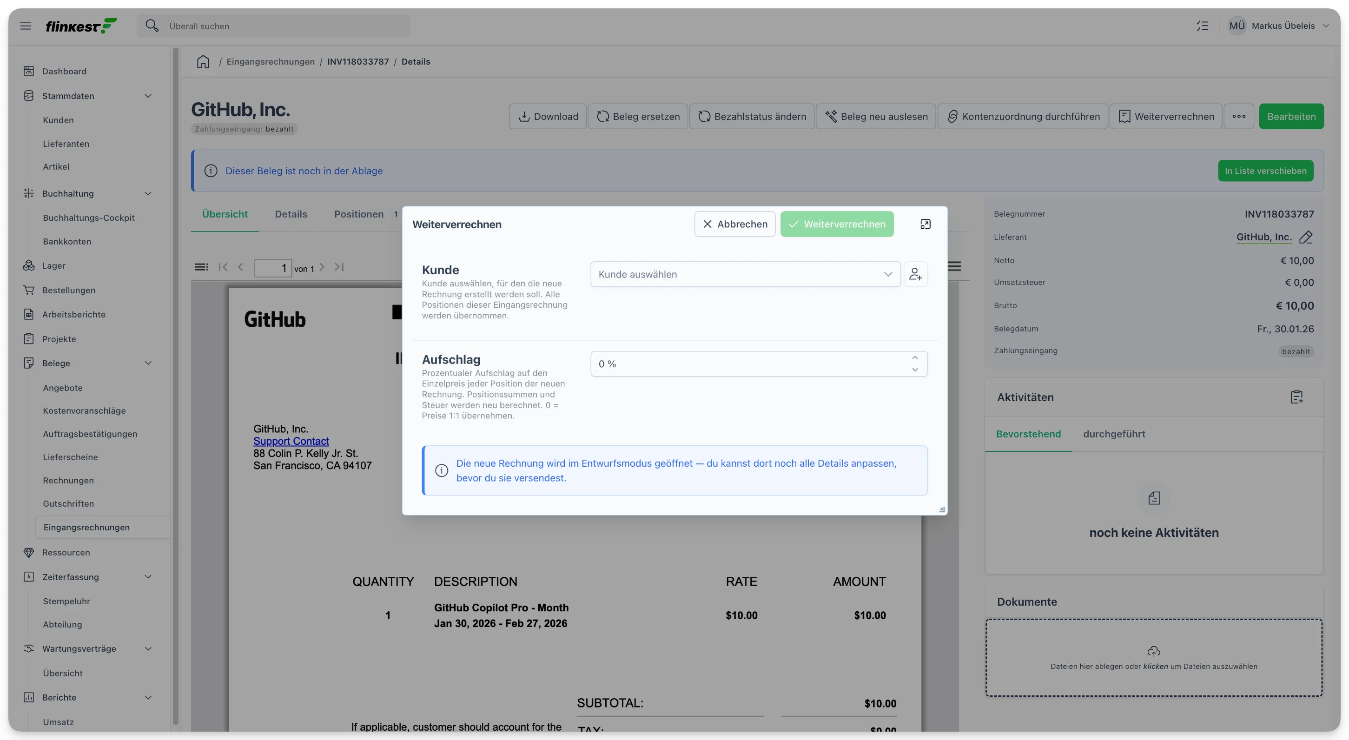Open the dialog fullscreen expand icon
The height and width of the screenshot is (740, 1349).
coord(926,224)
